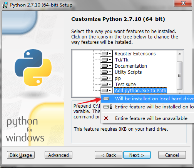194x168 pixels.
Task: Cancel the Python setup
Action: click(172, 155)
